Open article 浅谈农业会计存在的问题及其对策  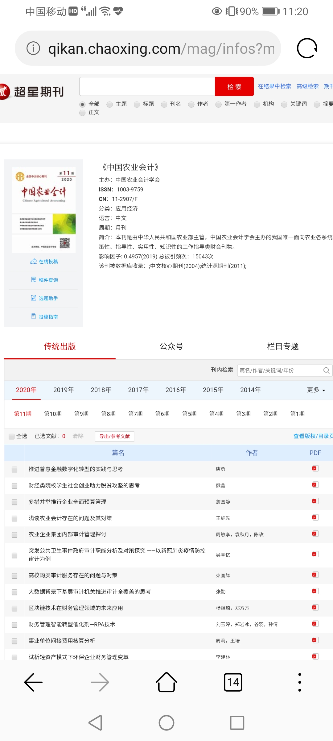click(x=70, y=518)
